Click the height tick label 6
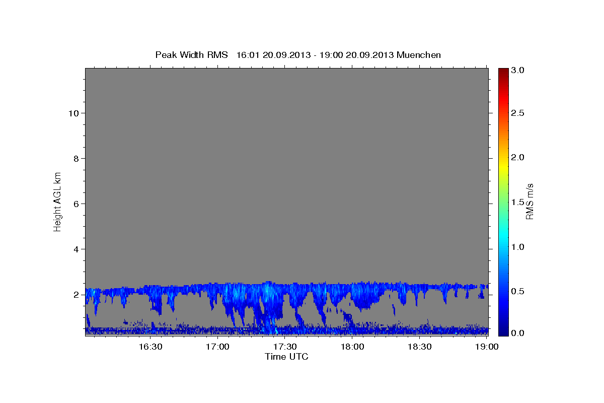Screen dimensions: 604x403 75,204
